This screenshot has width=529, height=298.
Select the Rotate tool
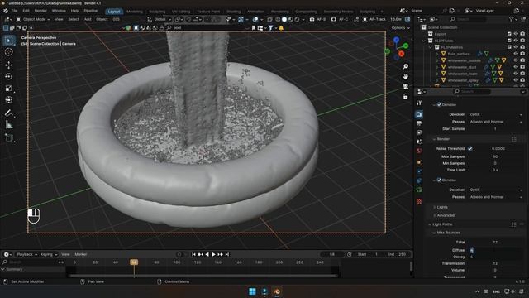click(x=9, y=76)
